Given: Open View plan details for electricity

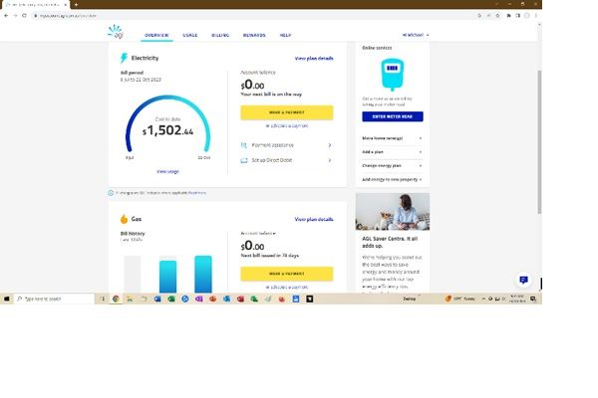Looking at the screenshot, I should [314, 59].
